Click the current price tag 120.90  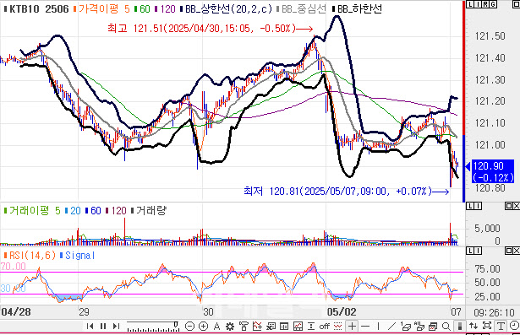point(493,171)
